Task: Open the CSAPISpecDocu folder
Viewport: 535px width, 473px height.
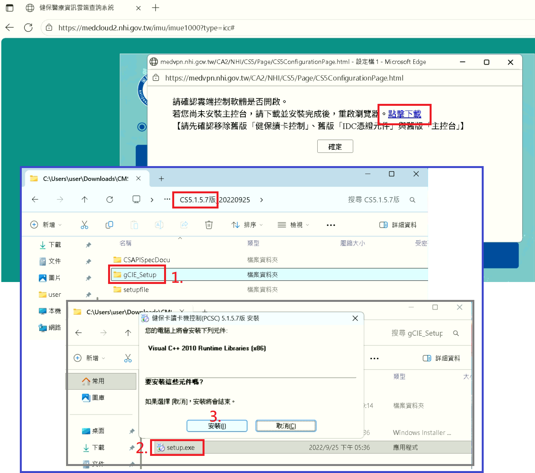Action: (x=146, y=260)
